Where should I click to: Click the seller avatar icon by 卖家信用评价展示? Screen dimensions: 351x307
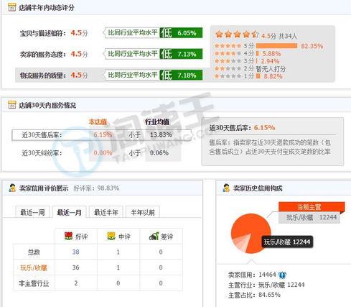12,188
